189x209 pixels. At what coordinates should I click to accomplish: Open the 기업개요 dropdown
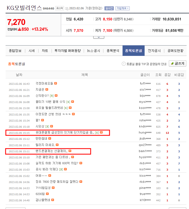click(122, 8)
